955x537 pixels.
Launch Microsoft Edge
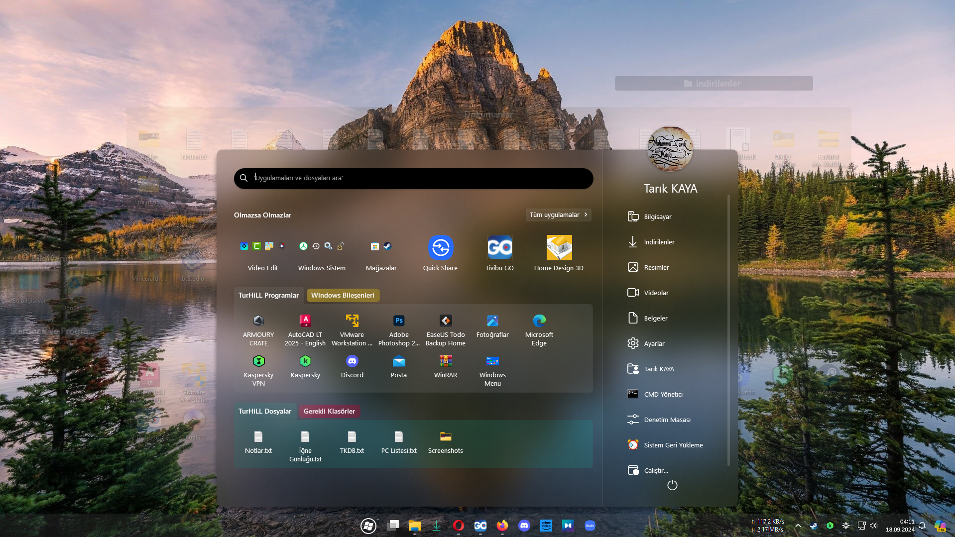click(539, 330)
